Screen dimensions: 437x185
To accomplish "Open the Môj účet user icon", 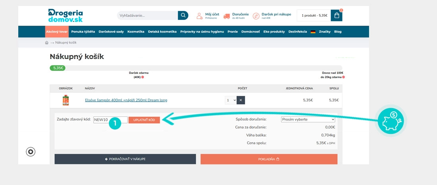I will tap(199, 16).
